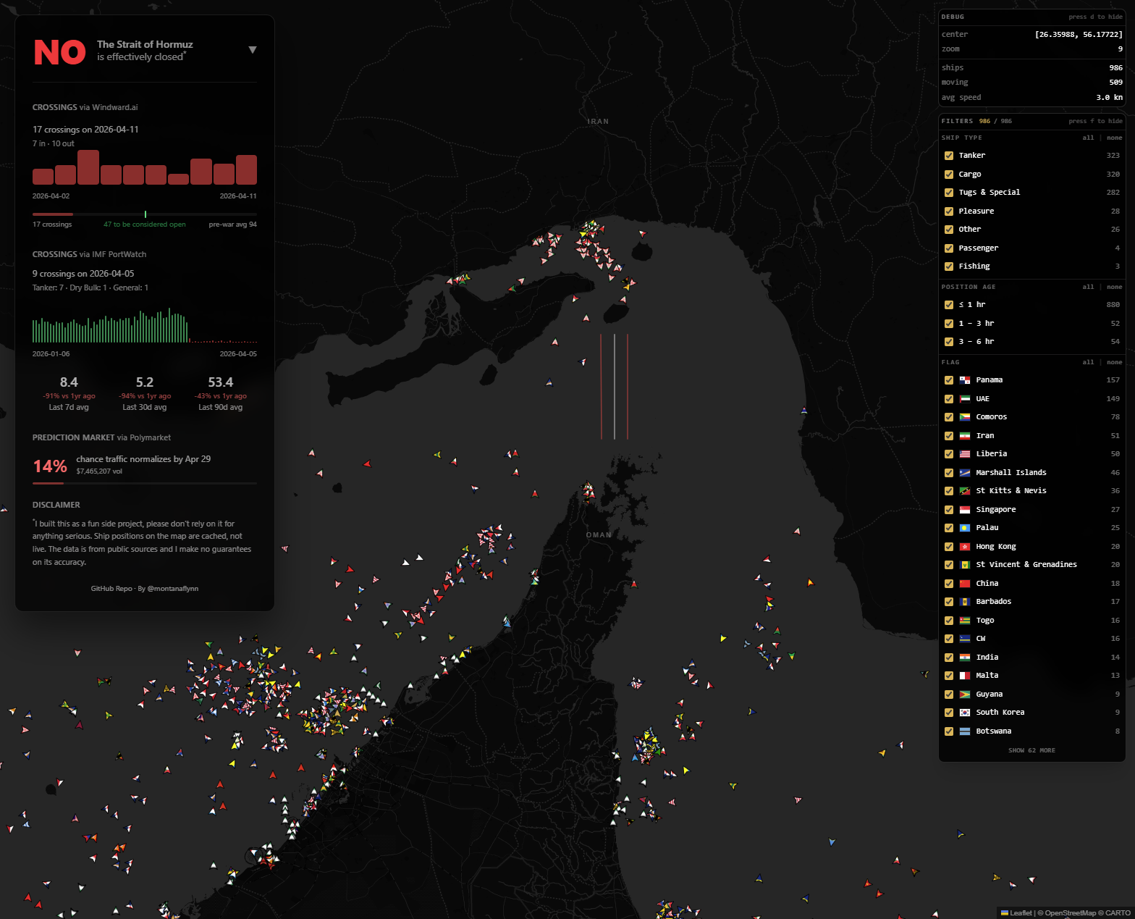Click the Singapore flag icon
Image resolution: width=1135 pixels, height=919 pixels.
click(x=964, y=510)
